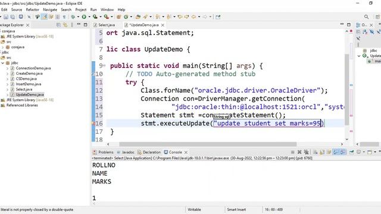
Task: Select CSDemo.java in Package Explorer
Action: coord(26,79)
